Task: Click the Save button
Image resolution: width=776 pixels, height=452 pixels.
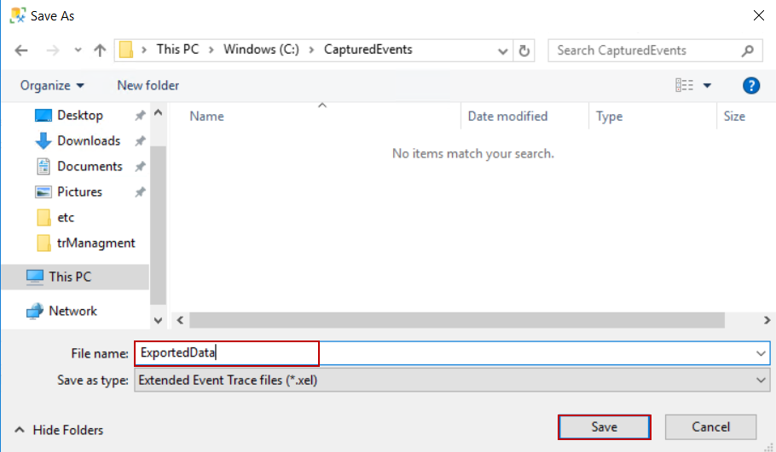Action: [x=604, y=427]
